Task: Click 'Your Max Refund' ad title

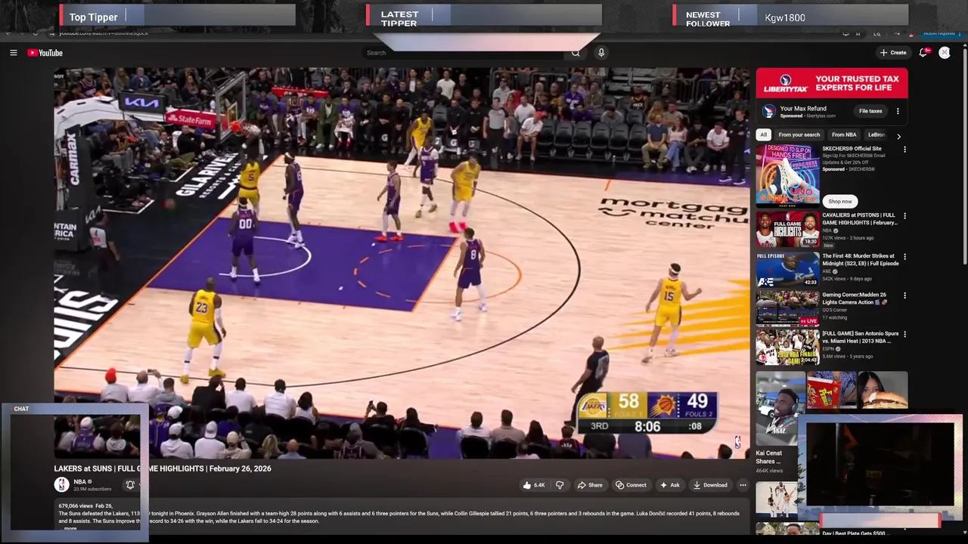Action: (803, 109)
